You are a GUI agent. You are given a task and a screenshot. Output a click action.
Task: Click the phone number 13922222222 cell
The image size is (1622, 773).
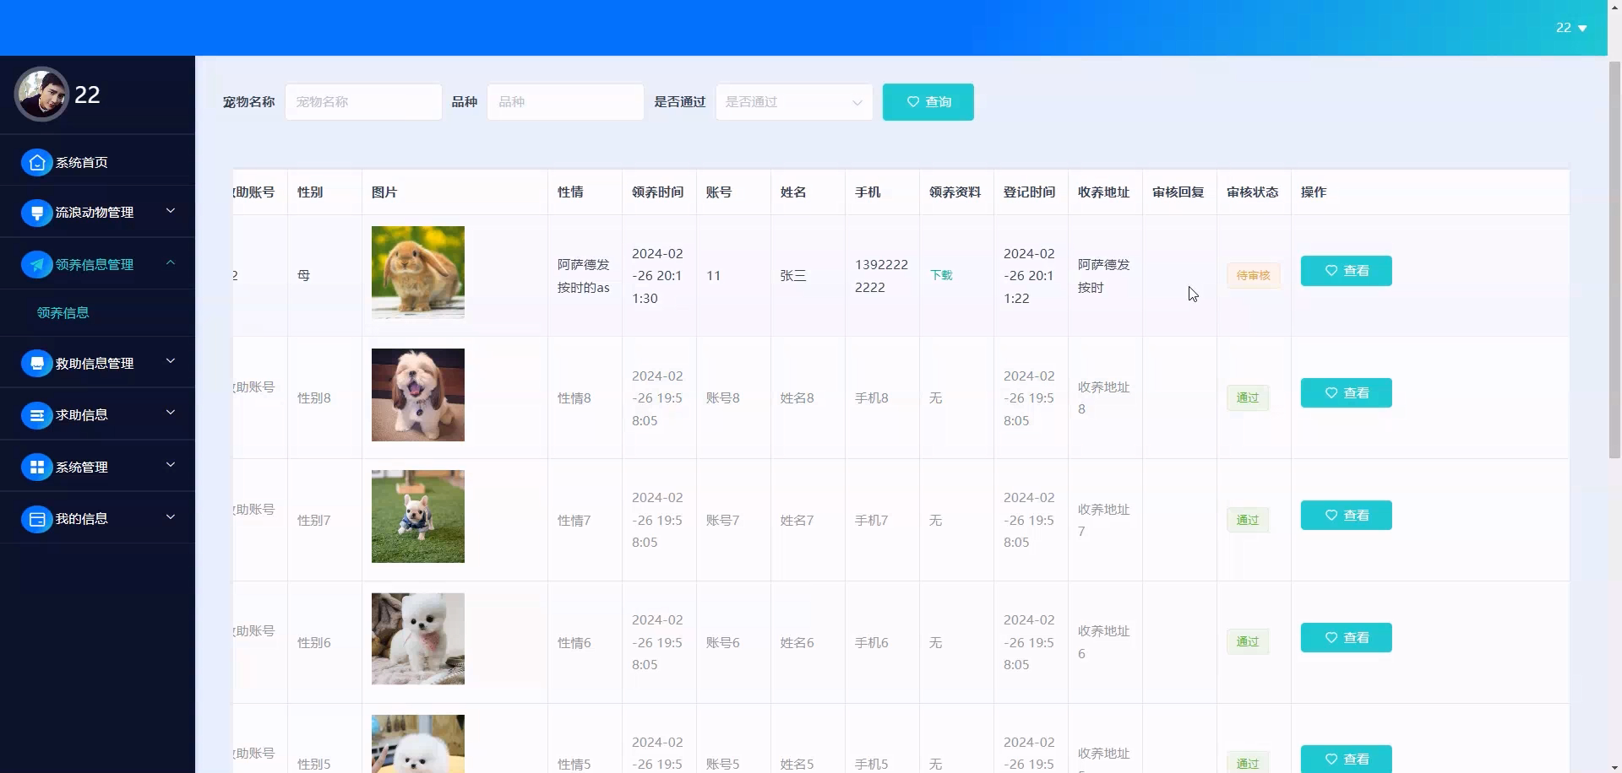[x=881, y=276]
